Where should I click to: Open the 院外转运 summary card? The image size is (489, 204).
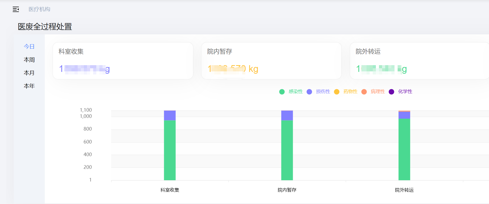(x=419, y=61)
